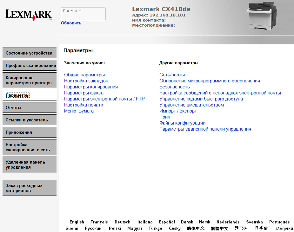Open Приложения sidebar item
This screenshot has width=294, height=232.
tap(30, 132)
